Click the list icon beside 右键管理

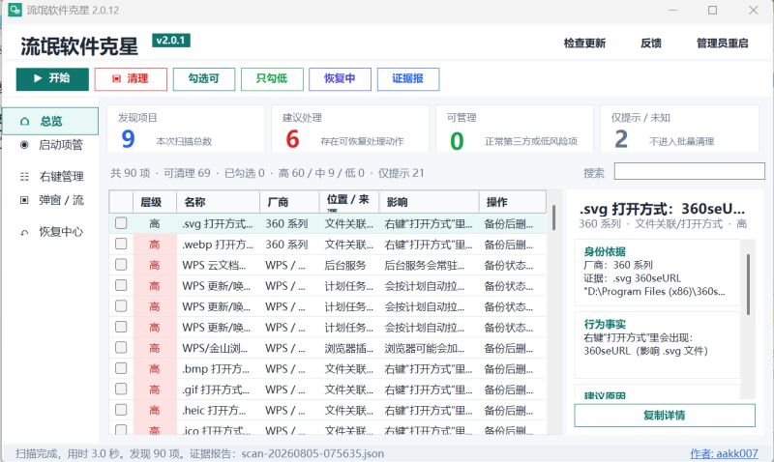pyautogui.click(x=24, y=177)
